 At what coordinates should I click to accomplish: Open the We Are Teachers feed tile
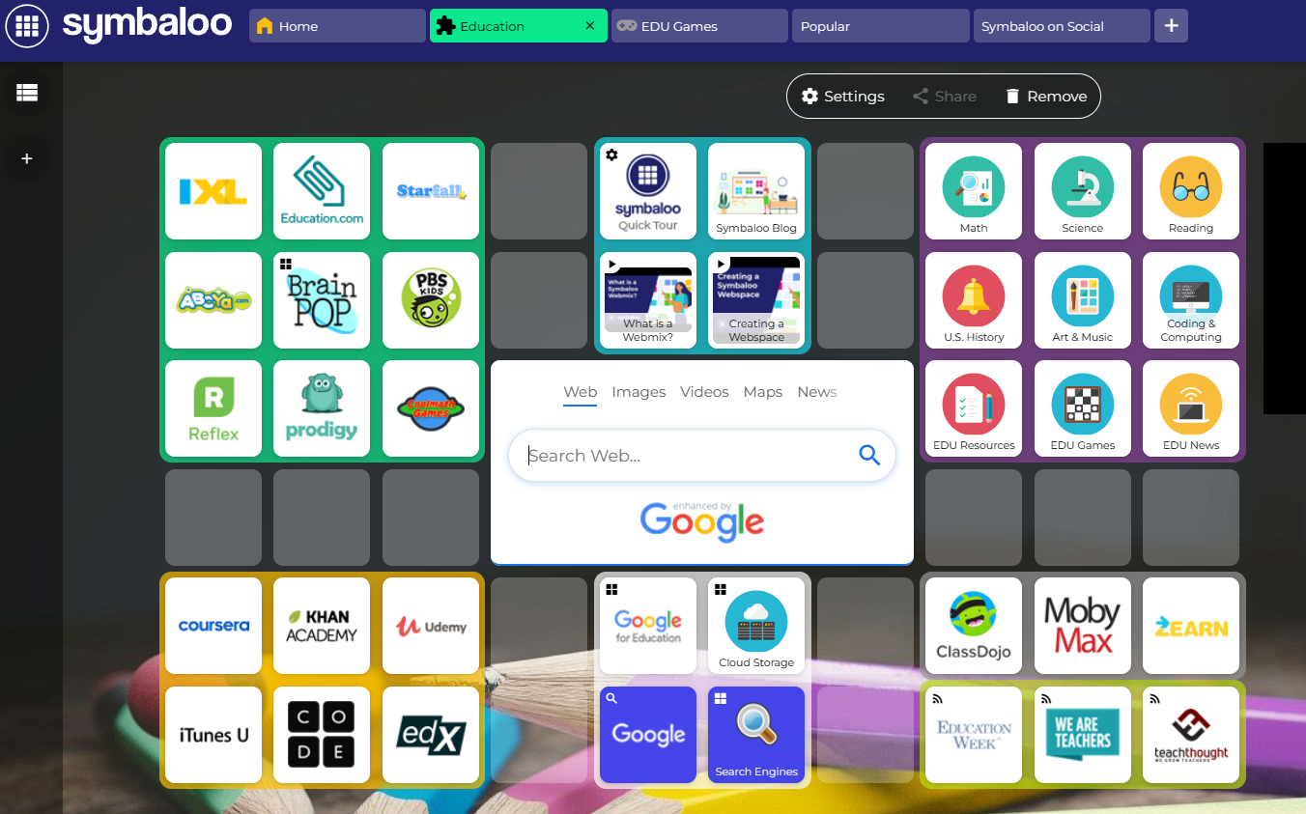[1083, 735]
